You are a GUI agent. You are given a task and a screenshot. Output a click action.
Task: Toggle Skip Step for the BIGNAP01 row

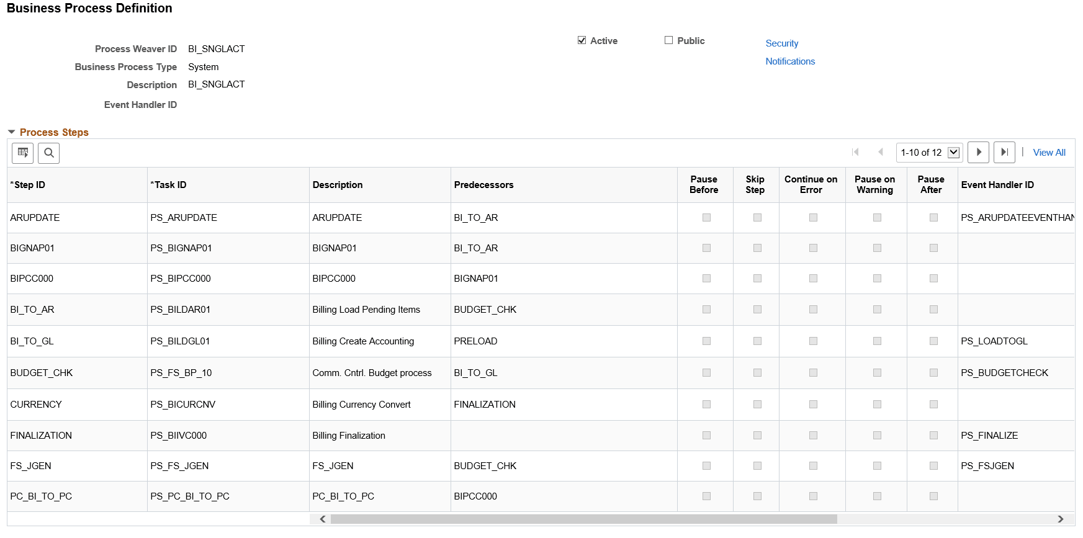tap(757, 248)
